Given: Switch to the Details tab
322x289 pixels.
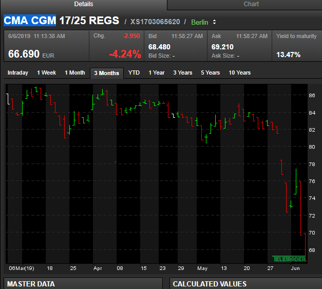Looking at the screenshot, I should tap(84, 4).
